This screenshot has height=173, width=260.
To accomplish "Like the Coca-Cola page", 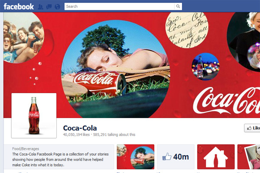I will coord(252,128).
